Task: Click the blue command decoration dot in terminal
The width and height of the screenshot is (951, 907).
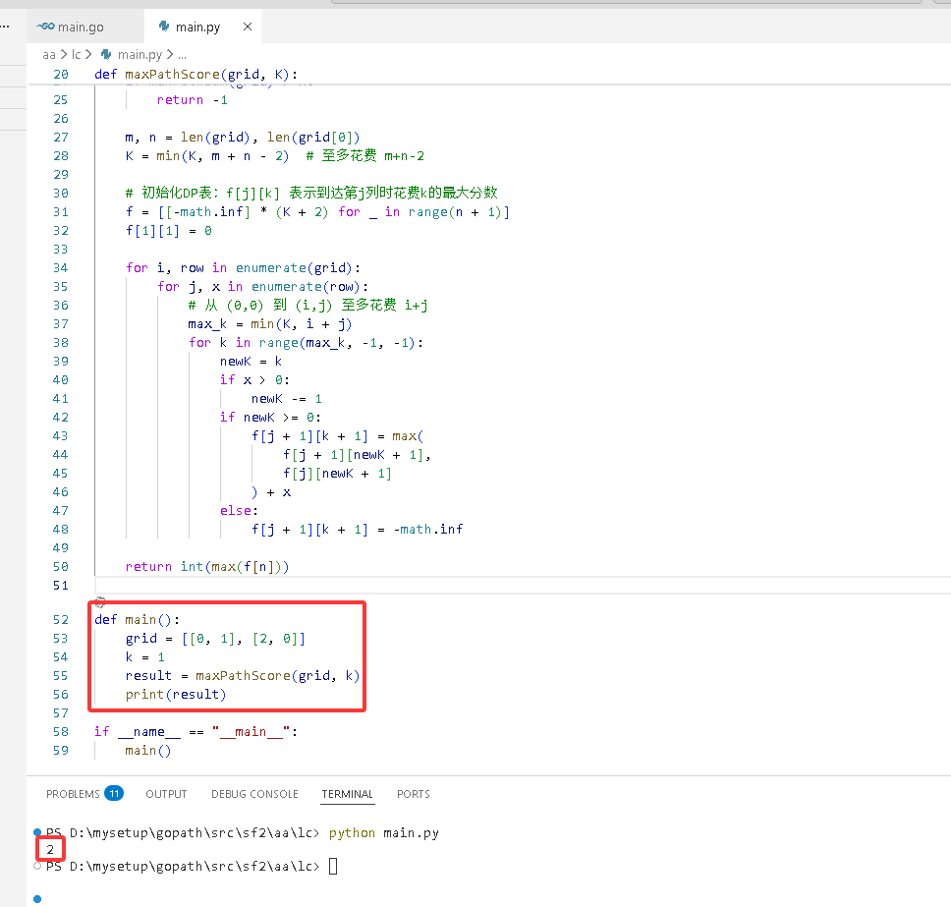Action: coord(37,831)
